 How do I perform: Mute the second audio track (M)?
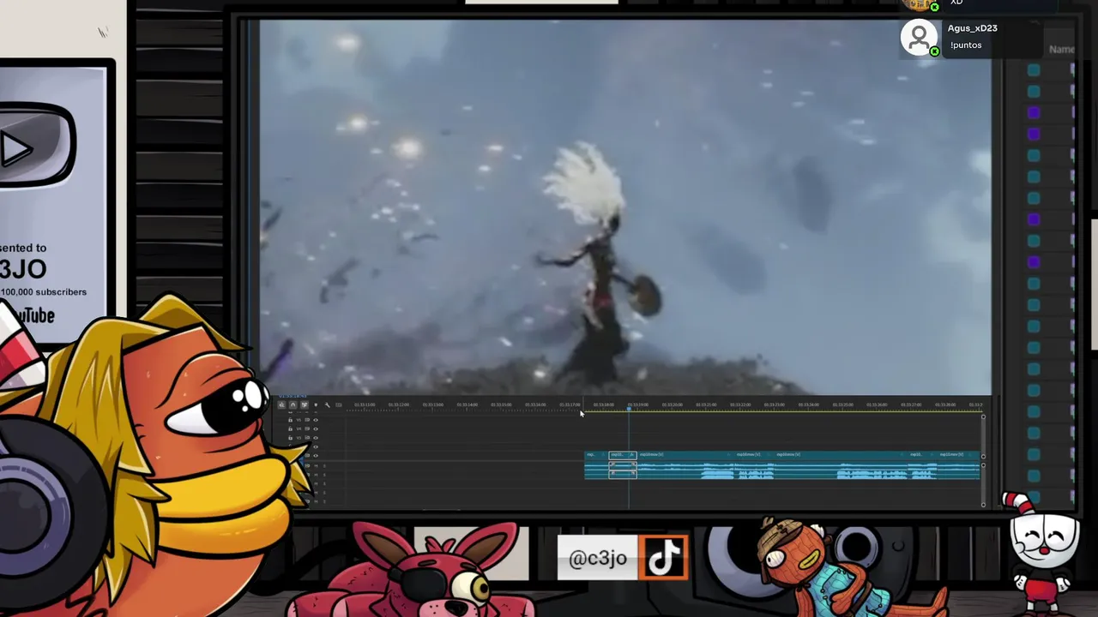point(316,475)
